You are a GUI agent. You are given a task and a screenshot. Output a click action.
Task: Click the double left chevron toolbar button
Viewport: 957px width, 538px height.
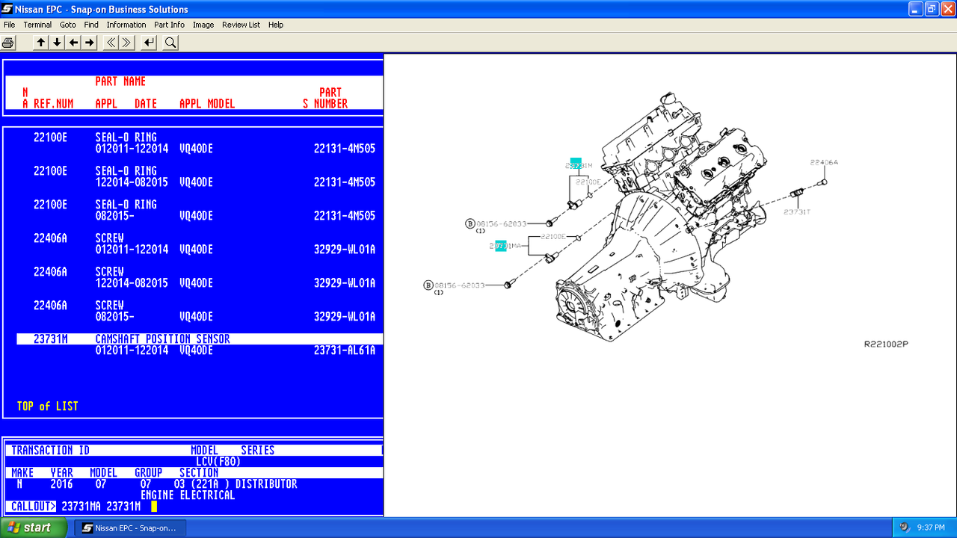111,43
